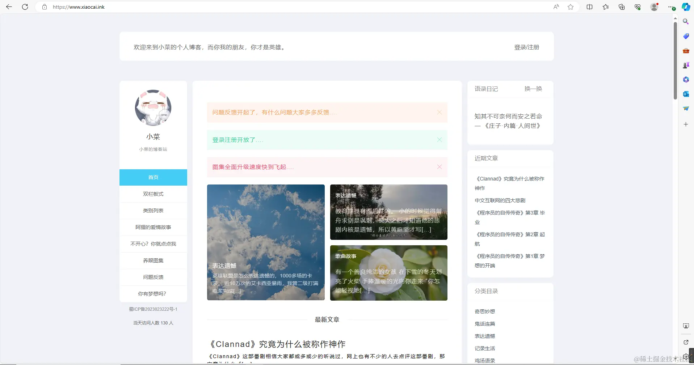Open the browser profile avatar
The width and height of the screenshot is (694, 365).
(654, 7)
